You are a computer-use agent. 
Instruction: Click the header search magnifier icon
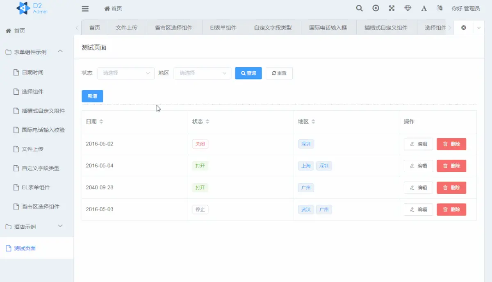pos(359,8)
